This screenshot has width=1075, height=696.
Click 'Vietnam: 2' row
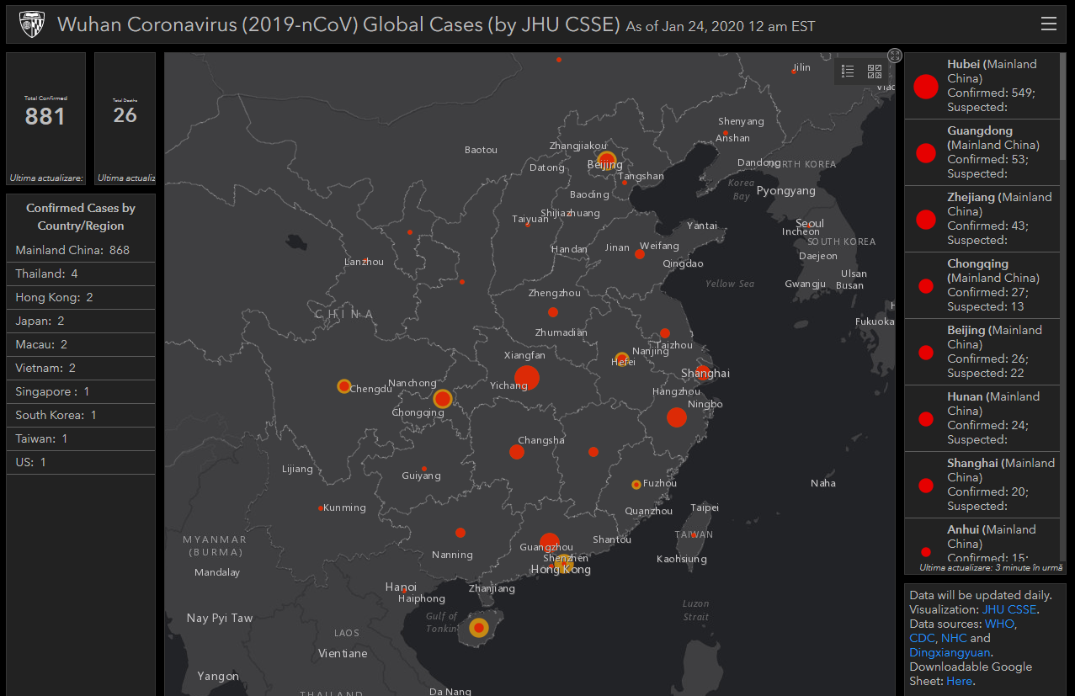click(x=81, y=368)
